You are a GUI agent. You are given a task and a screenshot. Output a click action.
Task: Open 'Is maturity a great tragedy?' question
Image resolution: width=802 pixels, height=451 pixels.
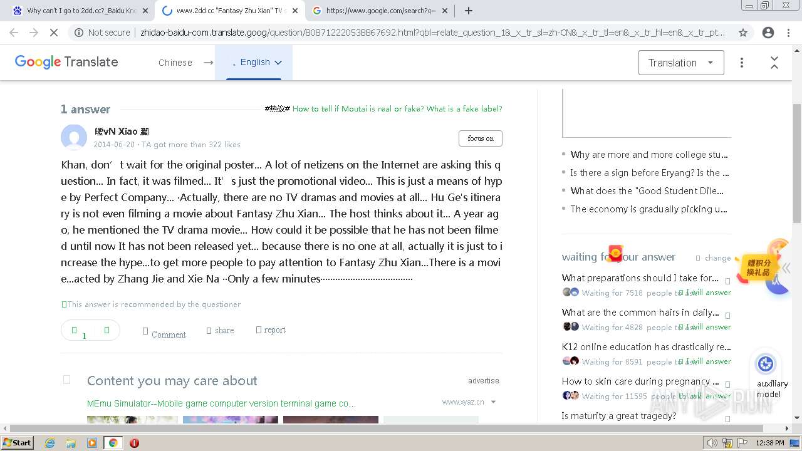tap(619, 416)
